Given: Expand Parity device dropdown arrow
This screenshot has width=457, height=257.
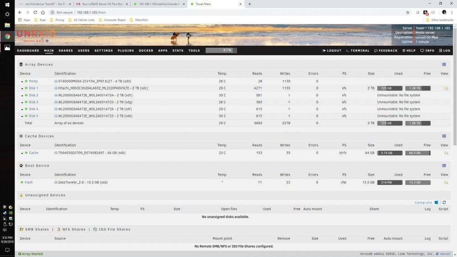Looking at the screenshot, I should click(x=22, y=82).
